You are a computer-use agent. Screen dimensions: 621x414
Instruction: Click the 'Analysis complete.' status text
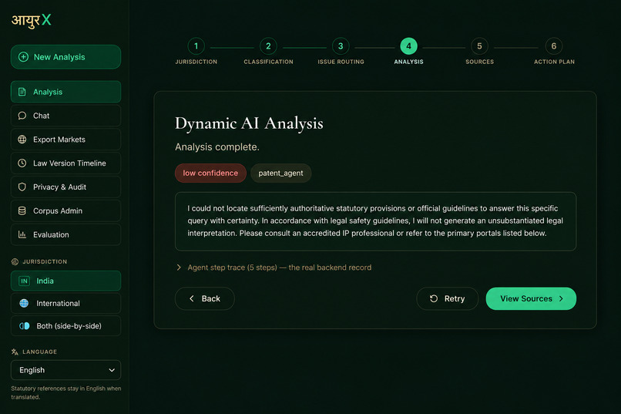click(217, 147)
